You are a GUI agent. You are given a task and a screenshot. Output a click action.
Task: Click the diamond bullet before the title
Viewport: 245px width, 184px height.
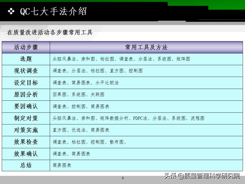[11, 11]
